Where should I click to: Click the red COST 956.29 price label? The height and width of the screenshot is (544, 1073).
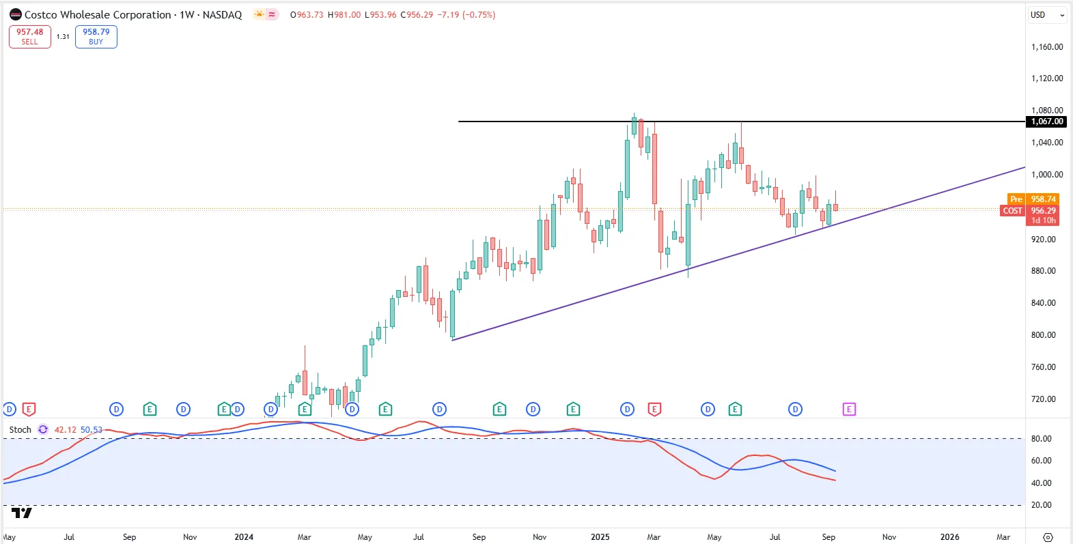coord(1030,211)
